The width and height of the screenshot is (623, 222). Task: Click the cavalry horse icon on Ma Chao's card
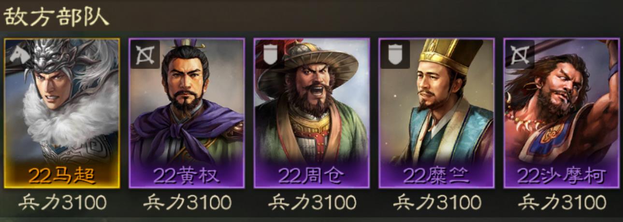coord(18,54)
